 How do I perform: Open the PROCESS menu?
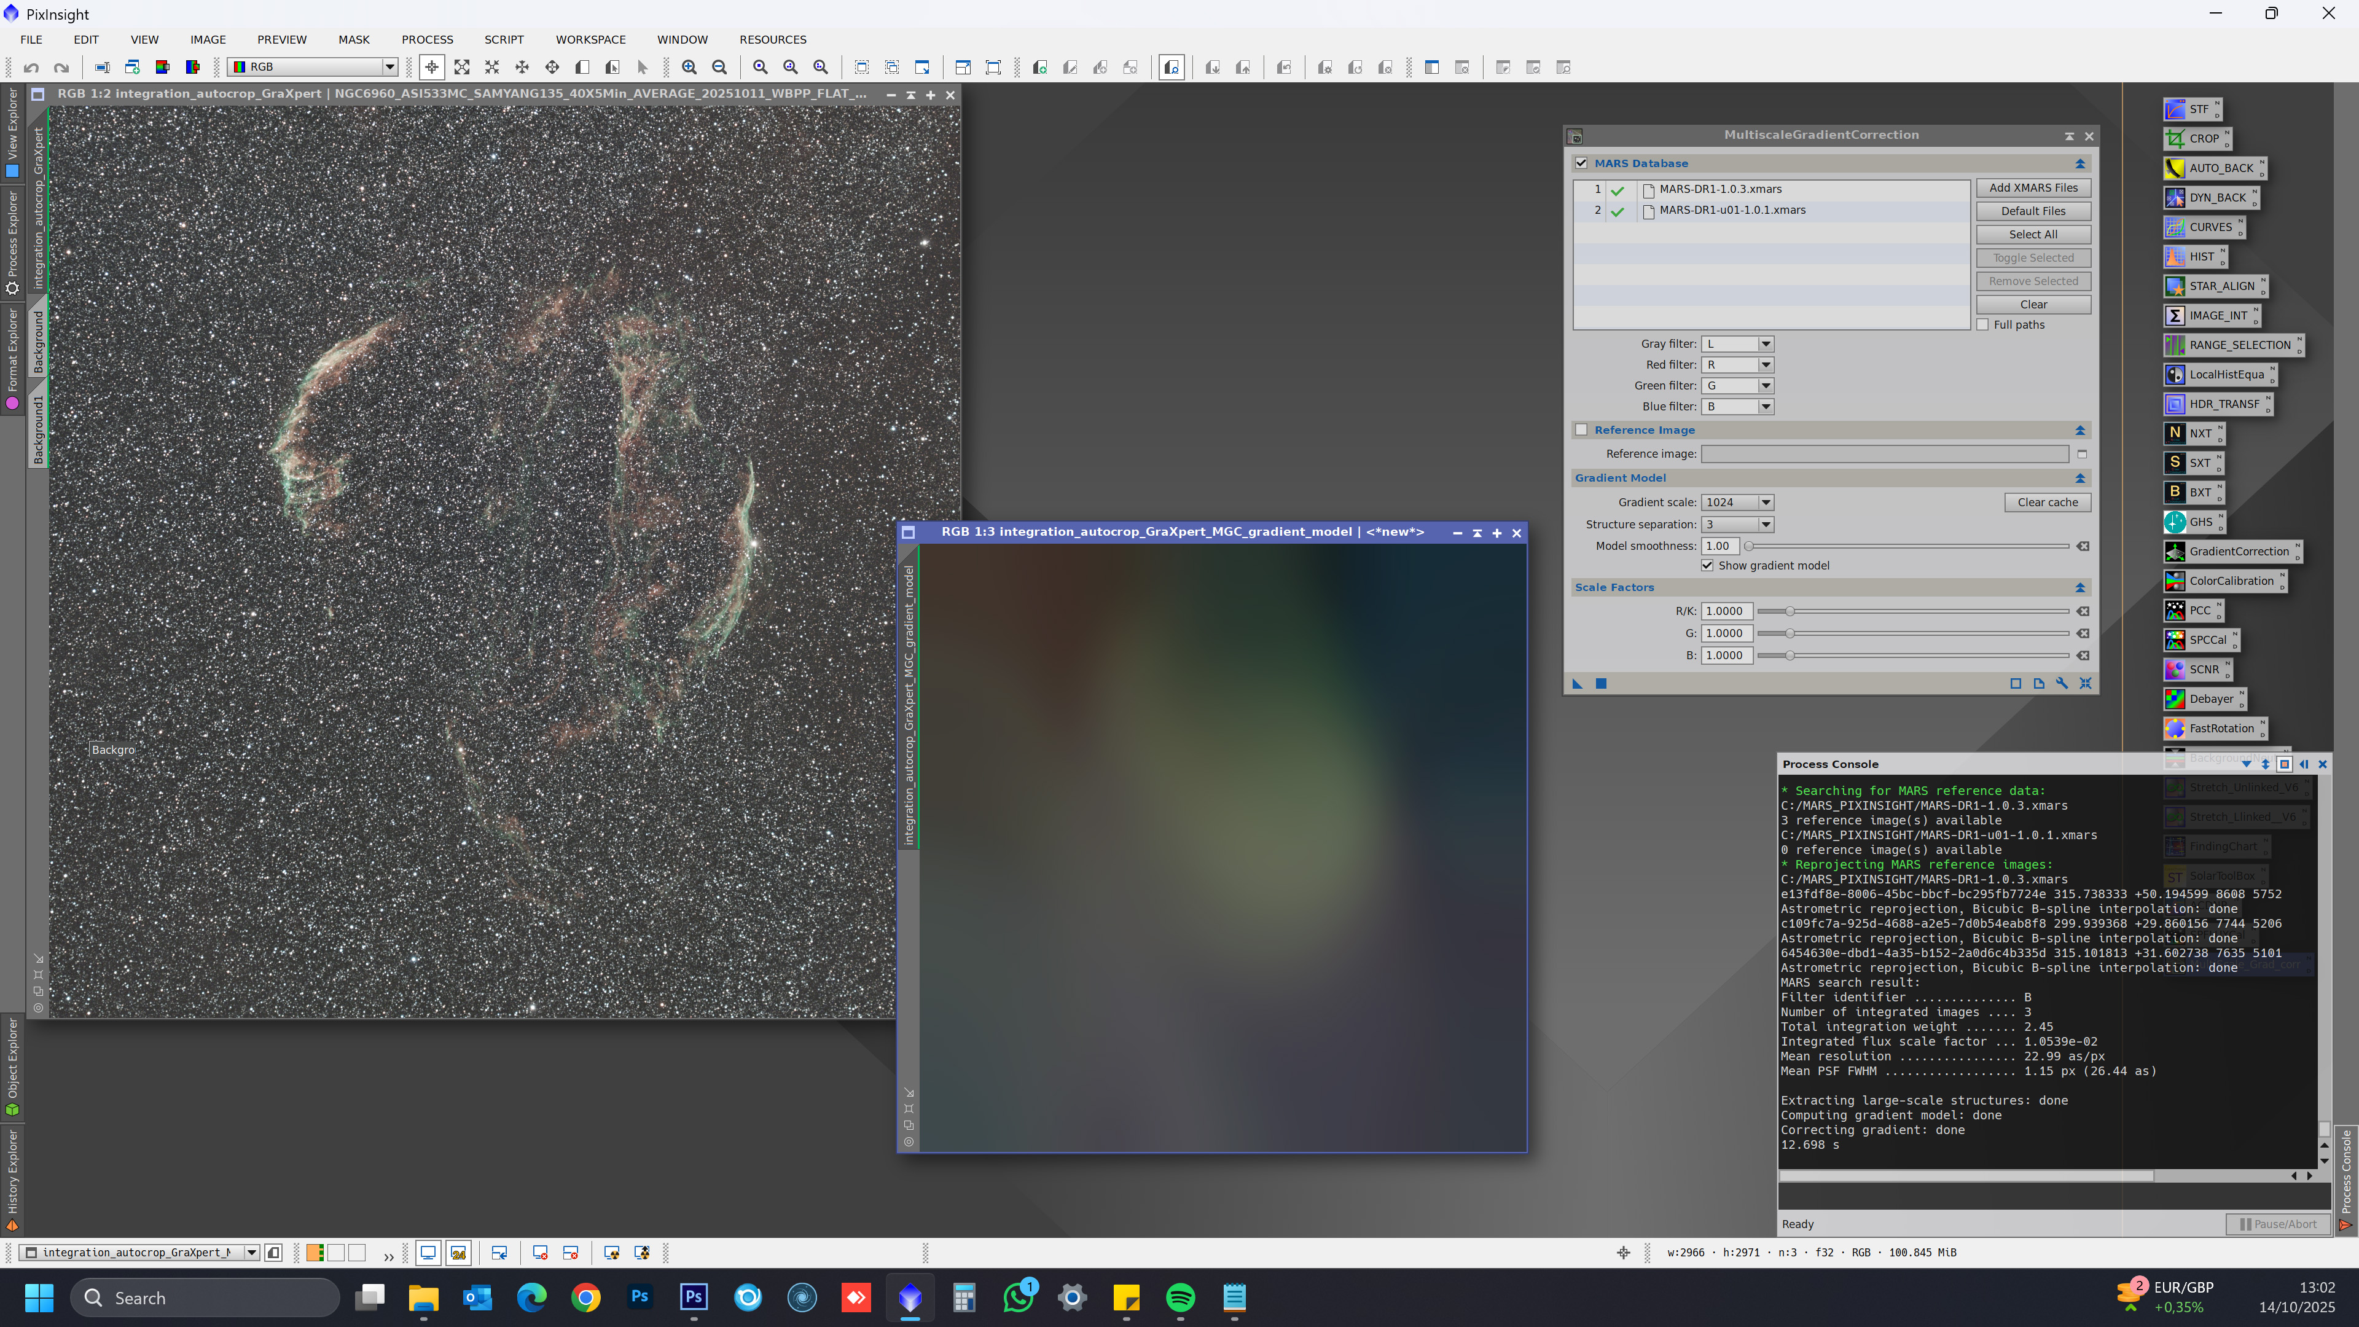coord(427,39)
